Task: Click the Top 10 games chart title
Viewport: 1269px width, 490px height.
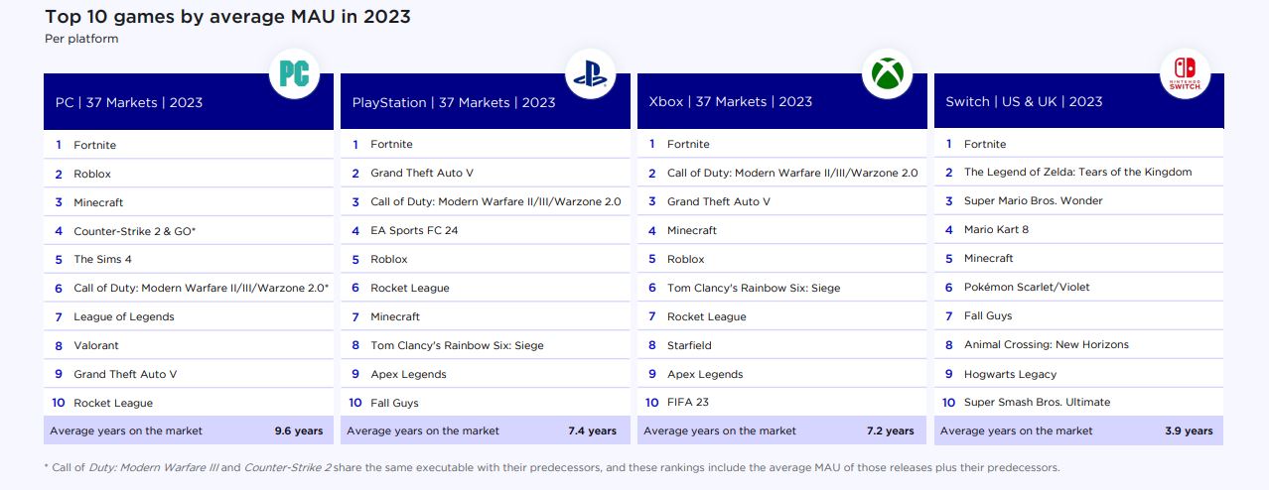Action: [227, 17]
